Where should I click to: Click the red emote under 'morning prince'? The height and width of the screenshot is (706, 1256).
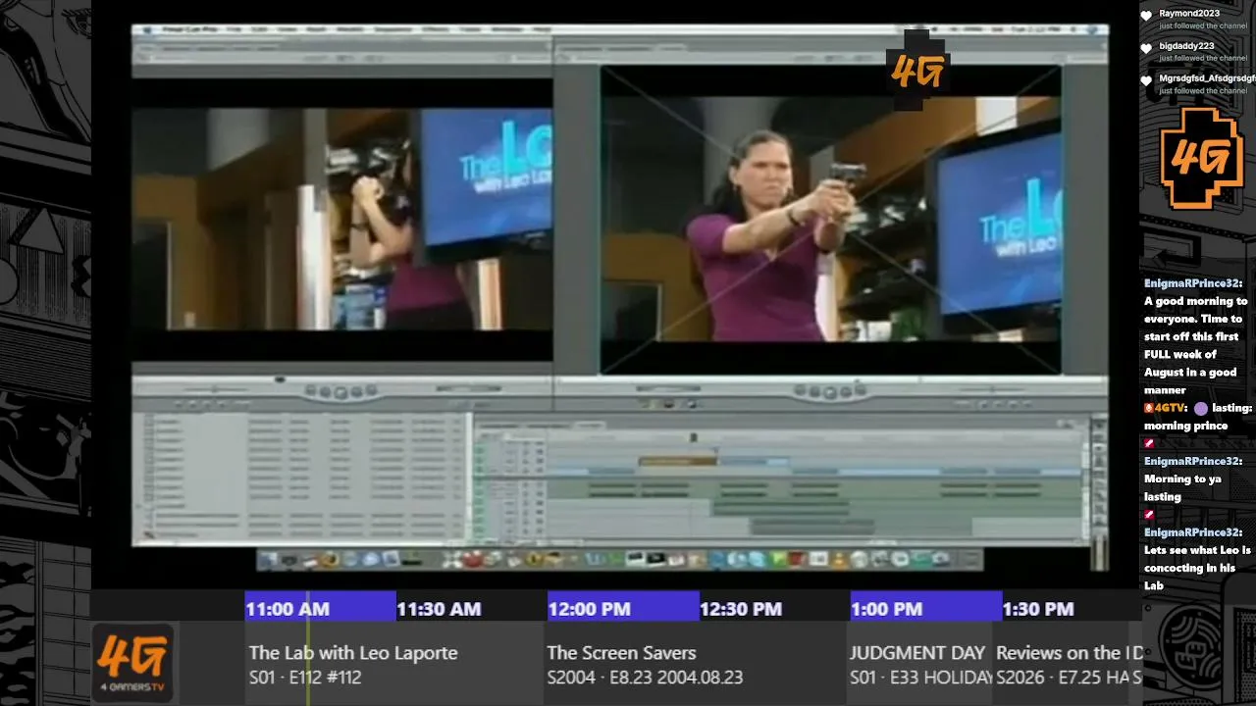point(1149,443)
